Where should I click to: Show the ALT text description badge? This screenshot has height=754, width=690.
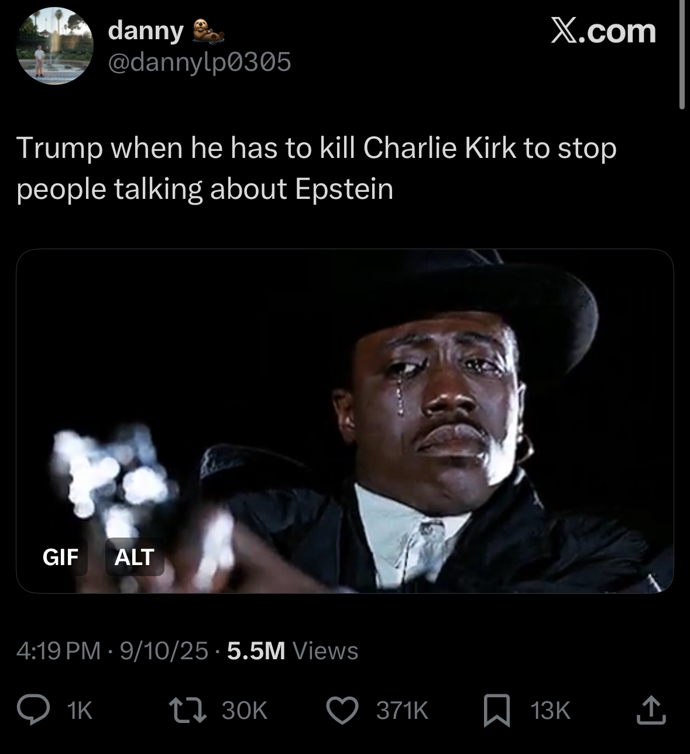134,557
